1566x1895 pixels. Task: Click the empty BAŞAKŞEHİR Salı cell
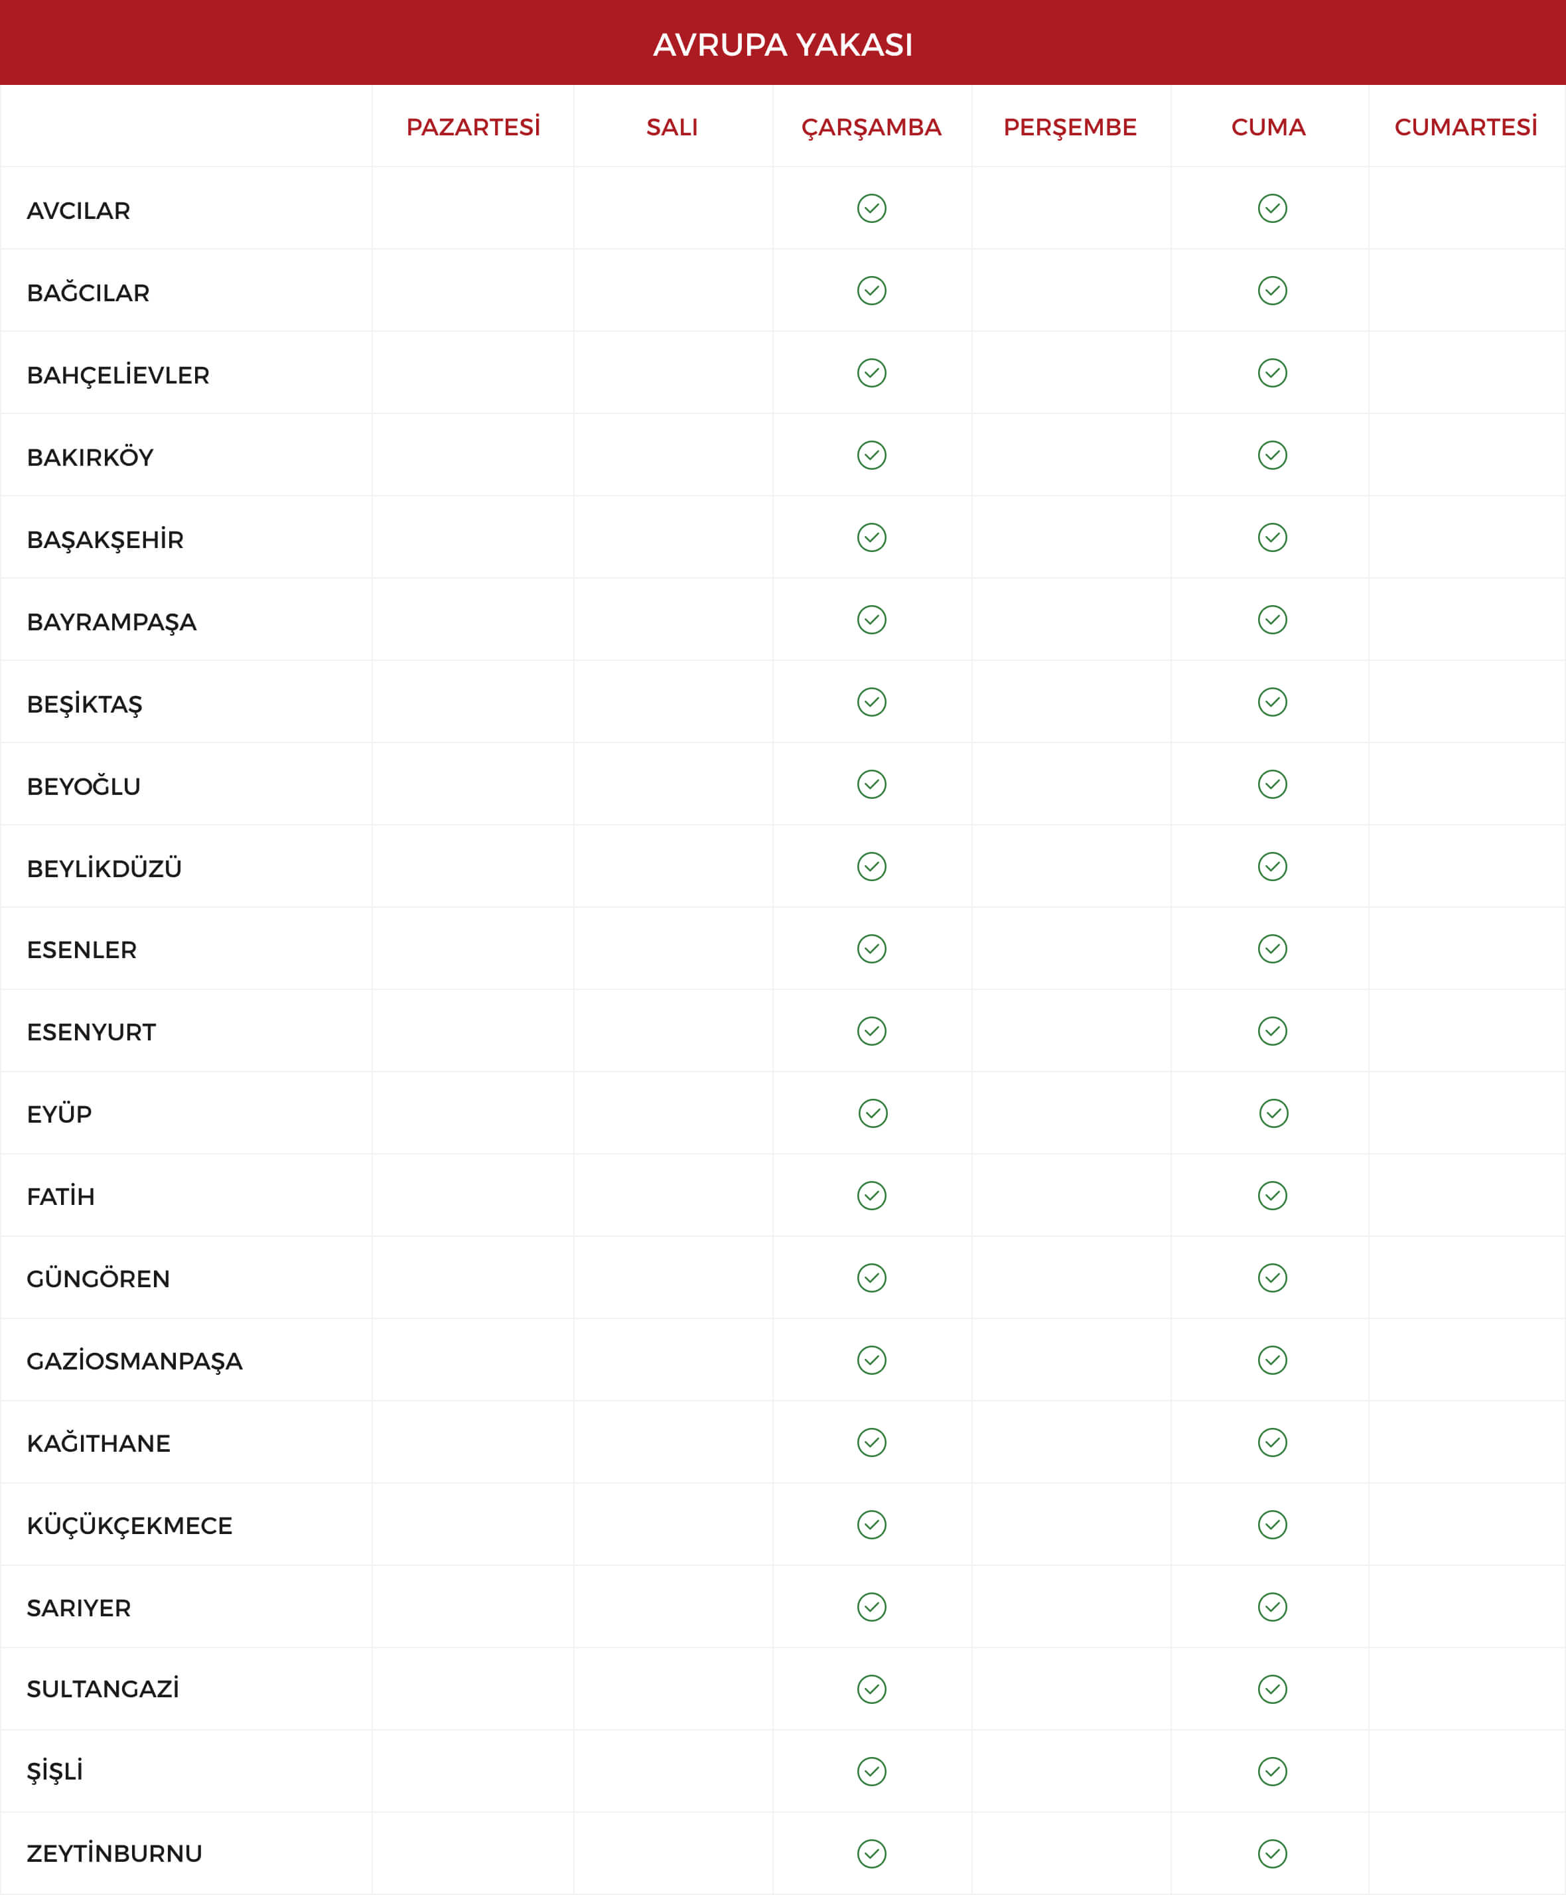673,537
